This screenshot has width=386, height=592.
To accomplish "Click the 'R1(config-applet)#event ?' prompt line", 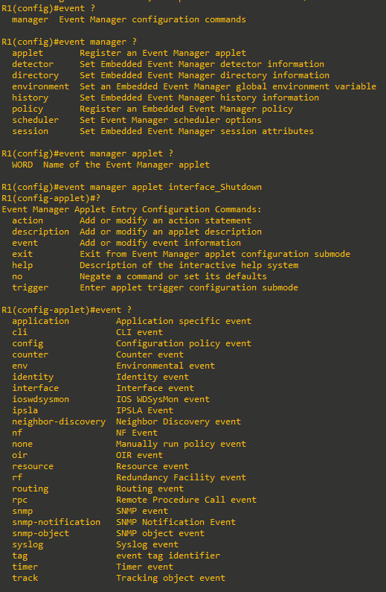I will click(x=67, y=310).
